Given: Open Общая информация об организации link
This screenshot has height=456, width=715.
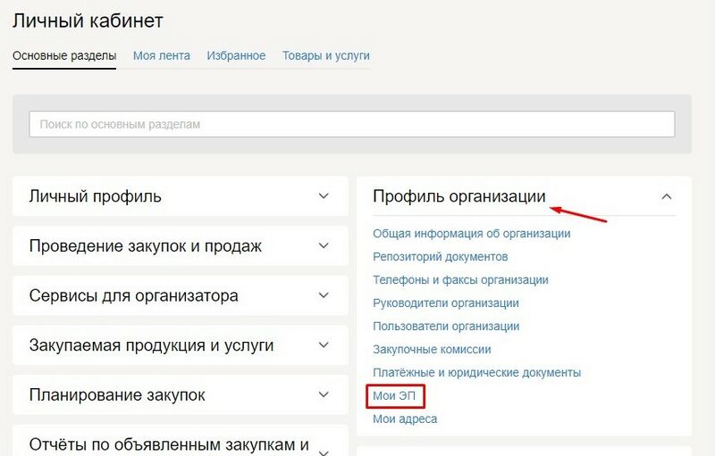Looking at the screenshot, I should [471, 234].
